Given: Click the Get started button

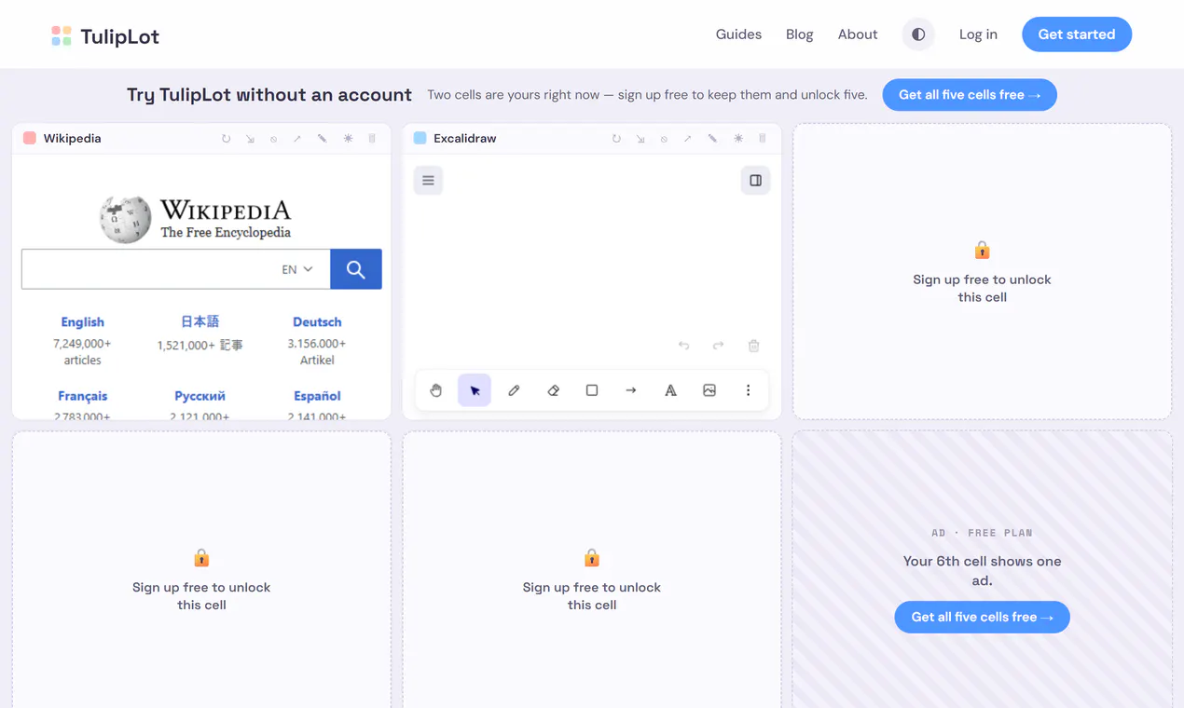Looking at the screenshot, I should tap(1077, 34).
